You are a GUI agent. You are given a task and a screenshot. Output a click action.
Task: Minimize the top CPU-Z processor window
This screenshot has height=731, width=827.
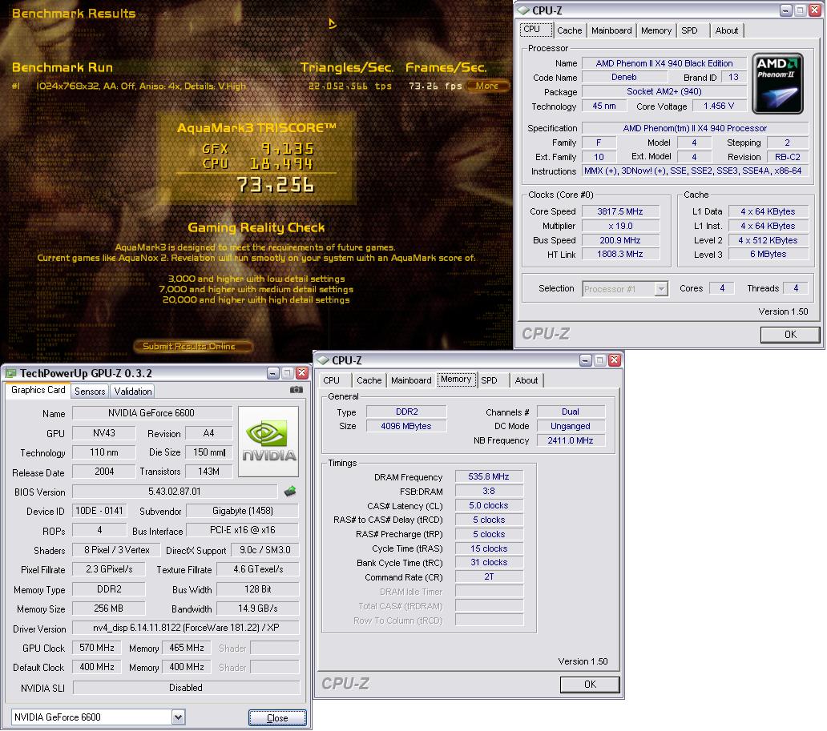pos(786,10)
